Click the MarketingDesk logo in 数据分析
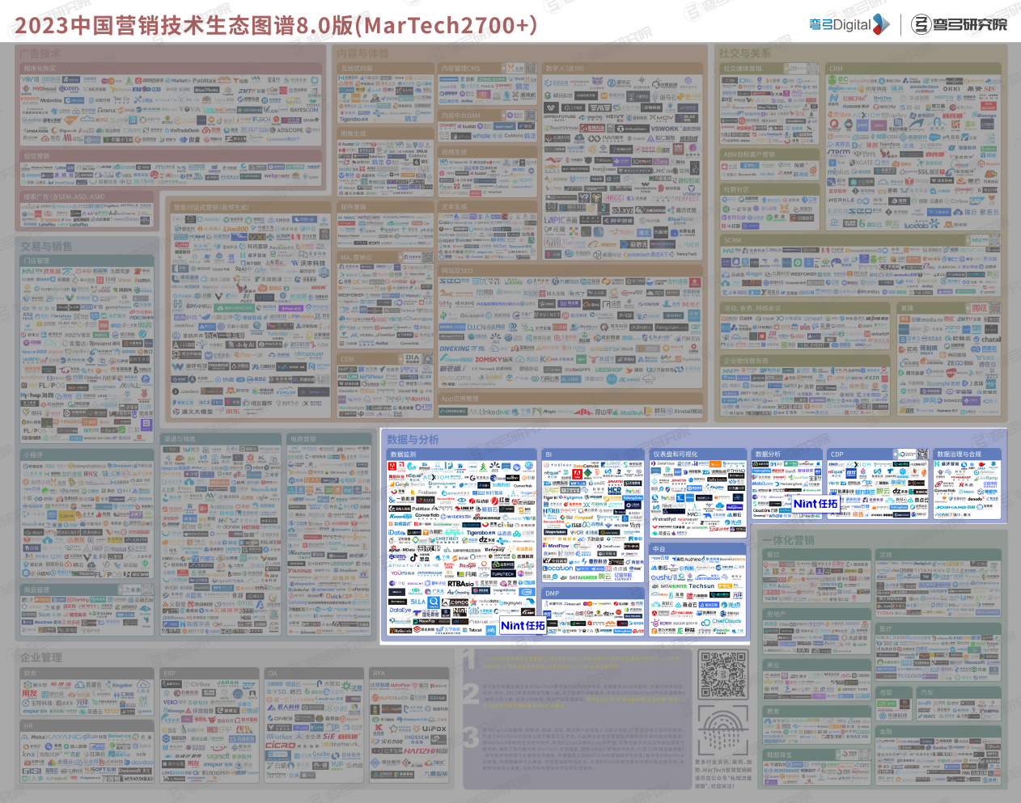This screenshot has height=803, width=1021. pos(790,484)
